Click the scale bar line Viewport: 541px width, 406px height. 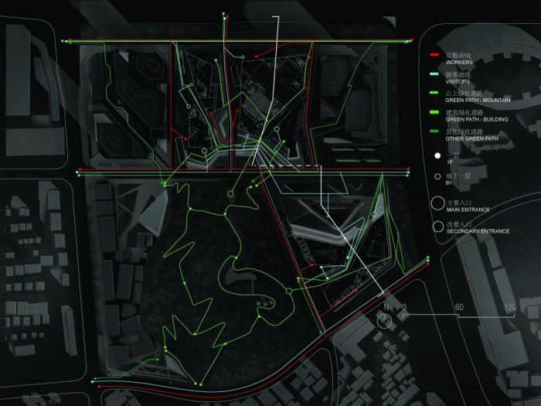coord(459,316)
